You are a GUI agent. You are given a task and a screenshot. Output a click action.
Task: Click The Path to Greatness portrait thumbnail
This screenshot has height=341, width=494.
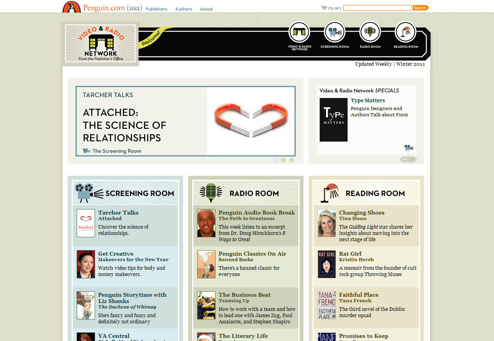[206, 223]
